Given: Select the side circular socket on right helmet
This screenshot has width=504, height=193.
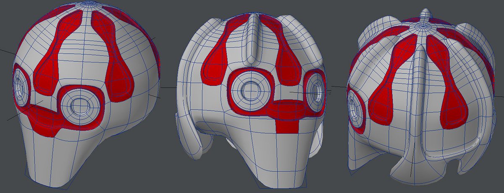Looking at the screenshot, I should coord(356,110).
